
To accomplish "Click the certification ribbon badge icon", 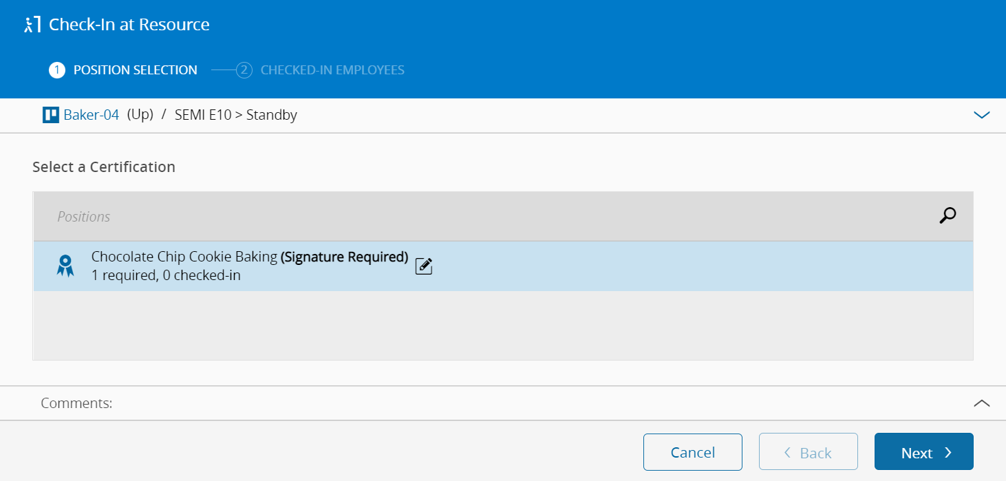I will pyautogui.click(x=65, y=266).
